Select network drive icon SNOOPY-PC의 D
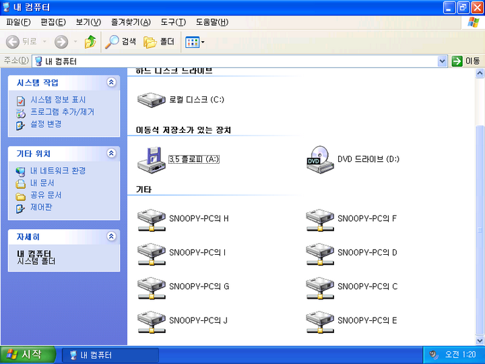This screenshot has width=485, height=364. [320, 254]
